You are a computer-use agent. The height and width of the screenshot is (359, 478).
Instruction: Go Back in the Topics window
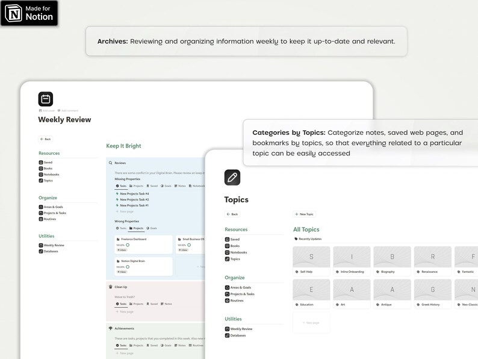tap(232, 214)
